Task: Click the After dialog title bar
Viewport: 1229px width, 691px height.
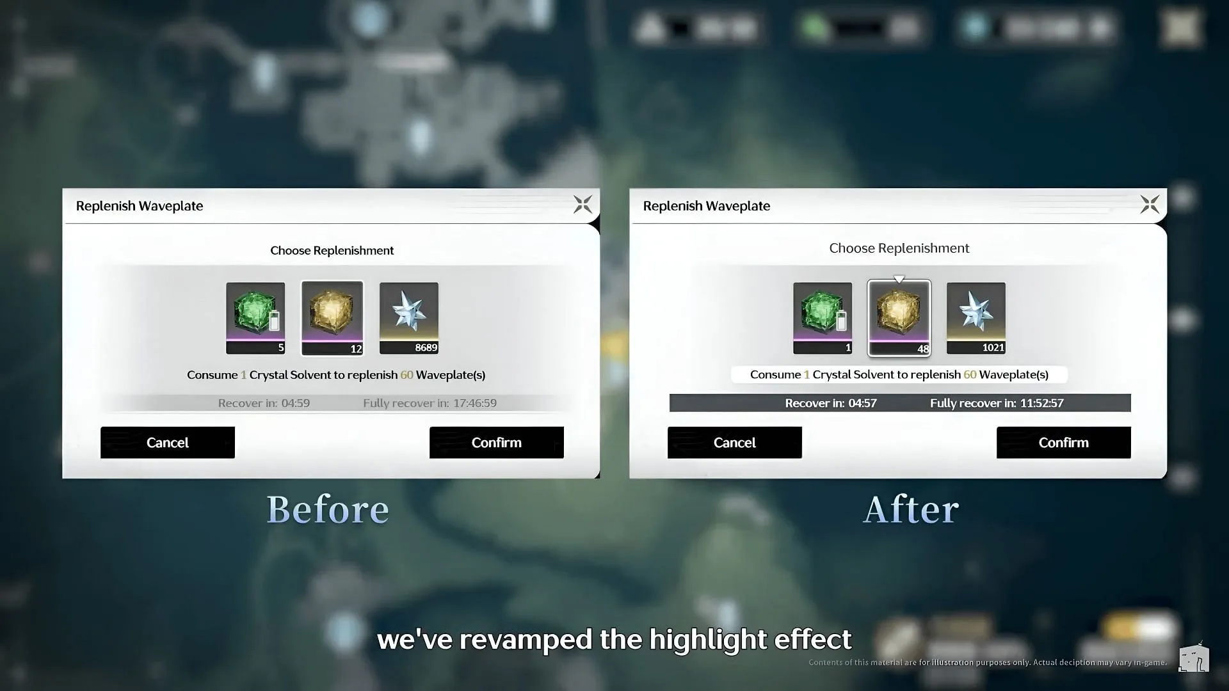Action: 898,205
